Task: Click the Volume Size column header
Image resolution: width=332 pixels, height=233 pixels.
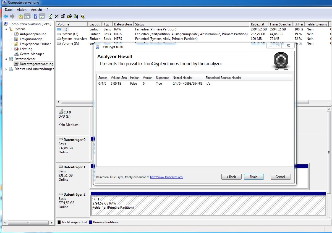Action: [119, 78]
